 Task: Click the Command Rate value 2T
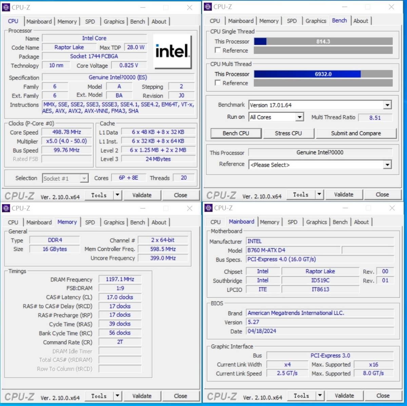click(120, 342)
